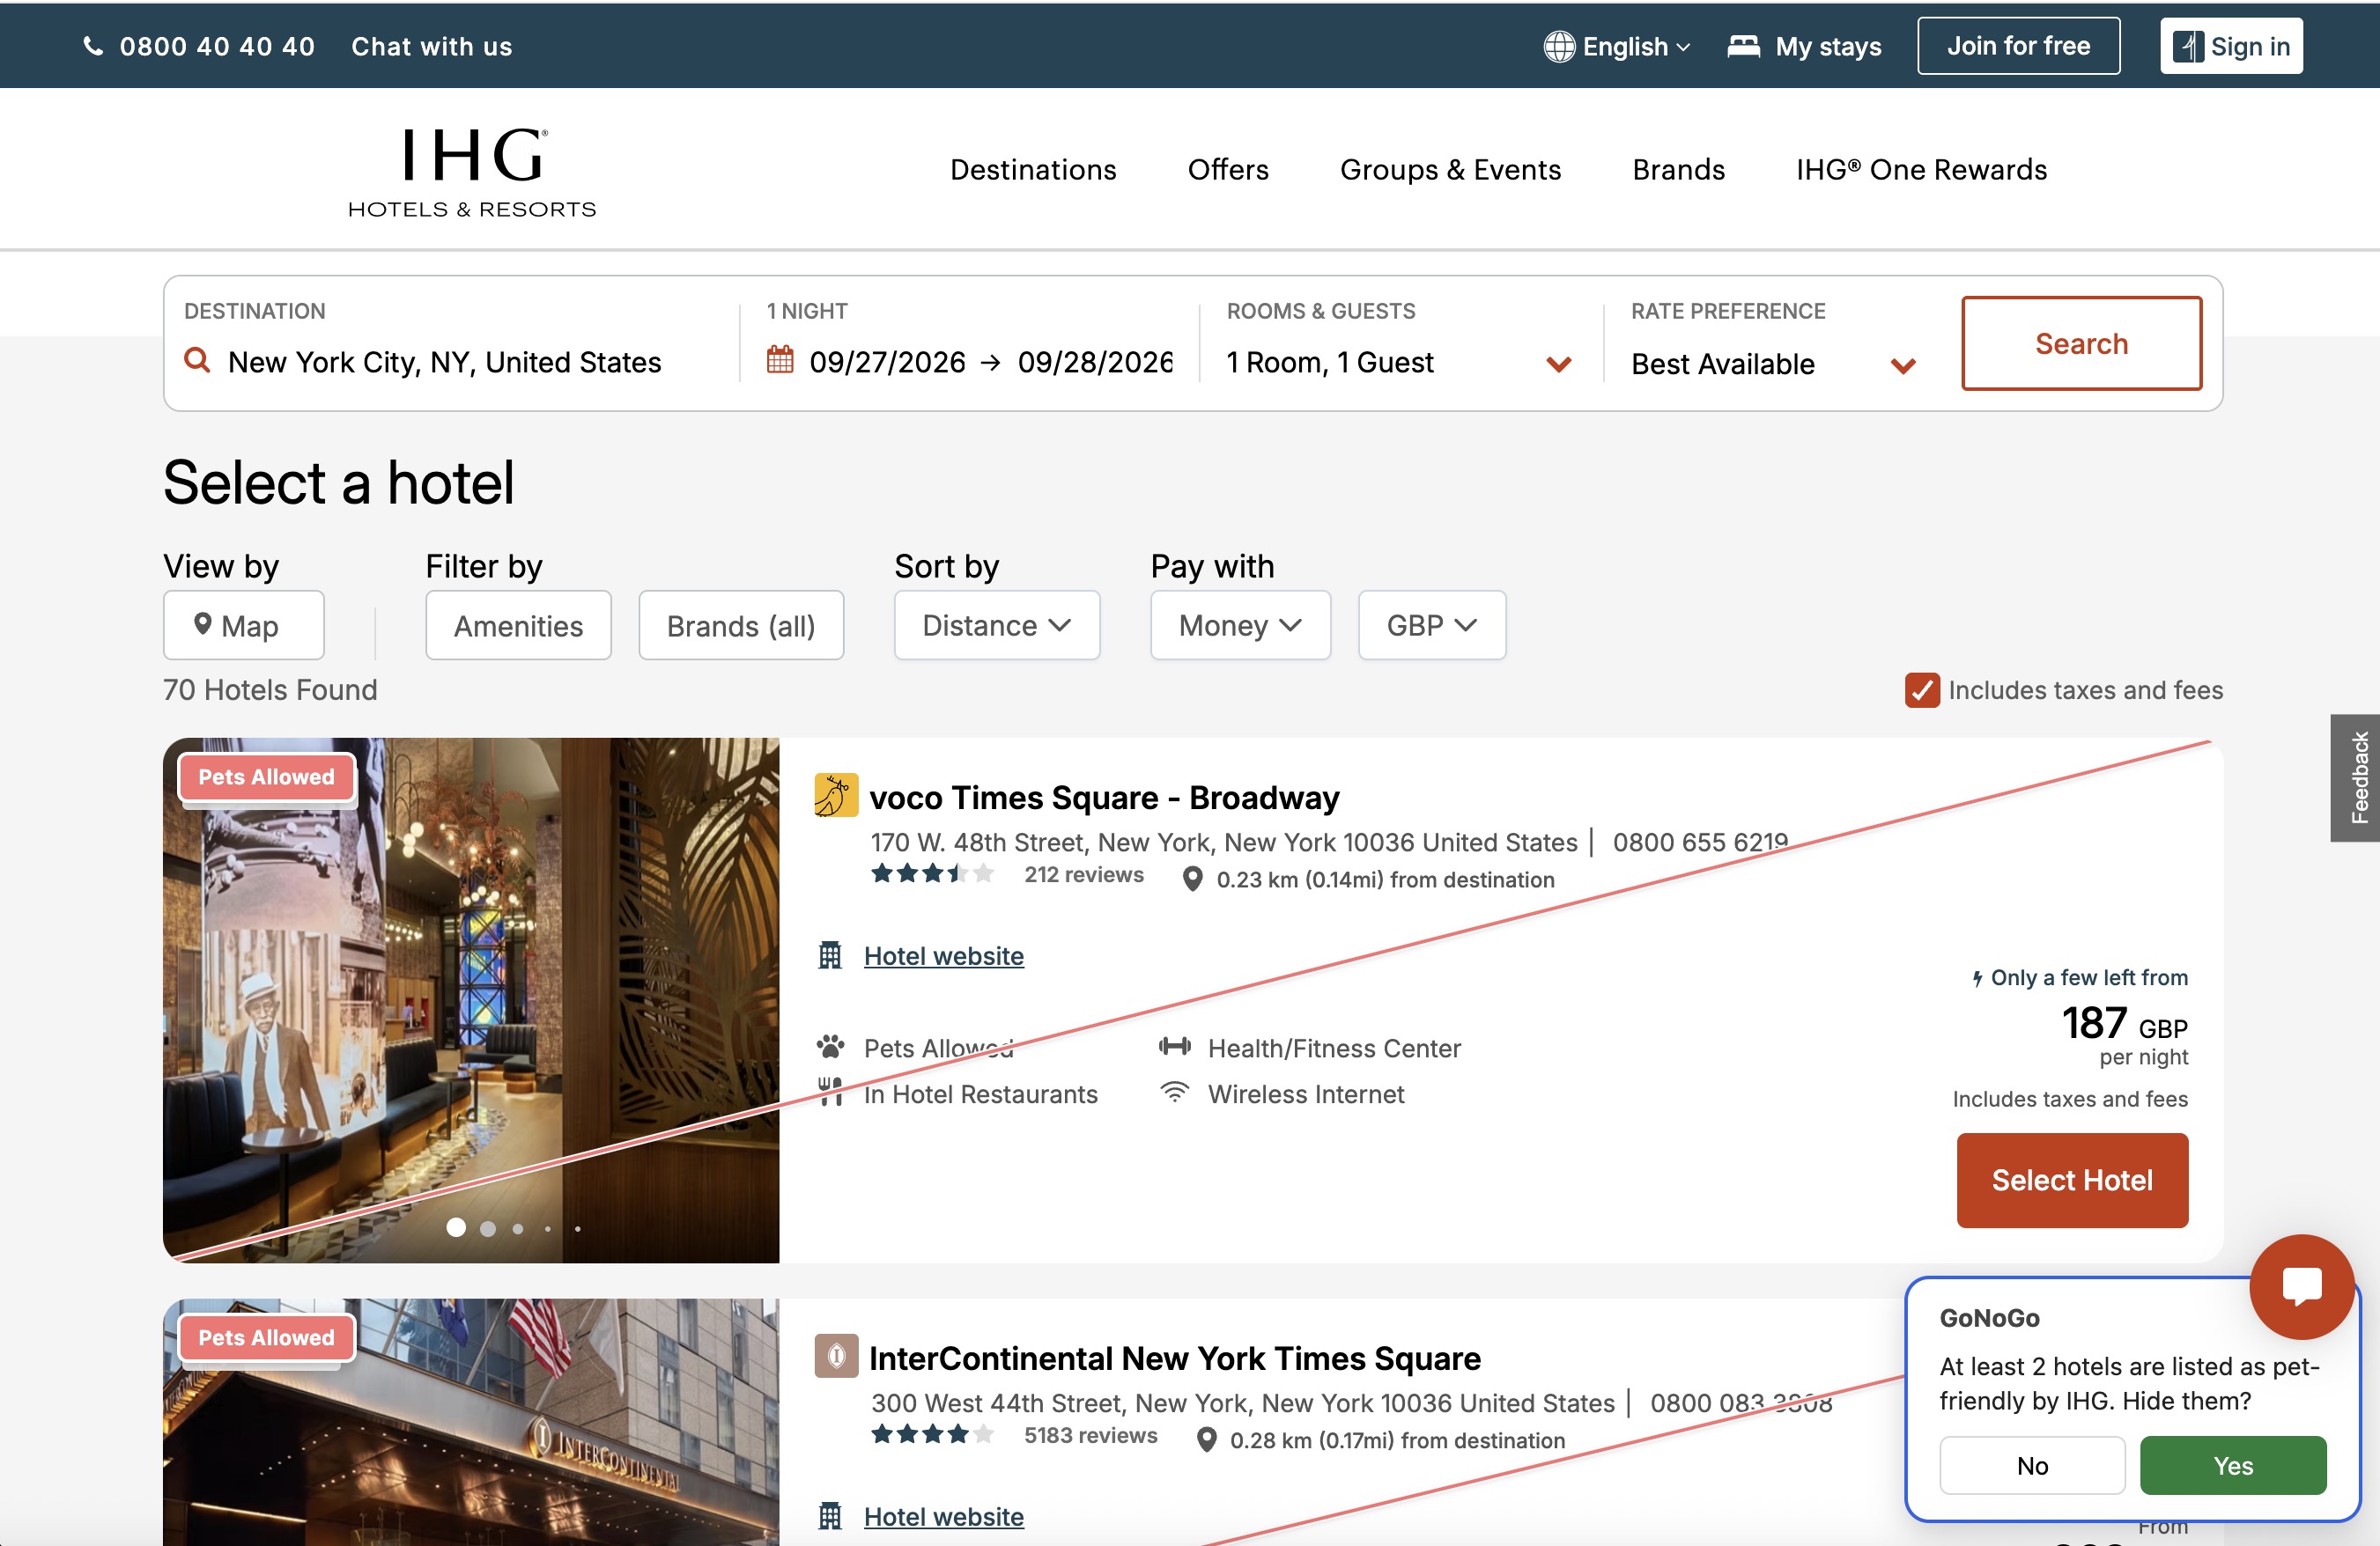Screen dimensions: 2380x1546
Task: Click the IHG Hotels & Resorts logo
Action: [x=471, y=171]
